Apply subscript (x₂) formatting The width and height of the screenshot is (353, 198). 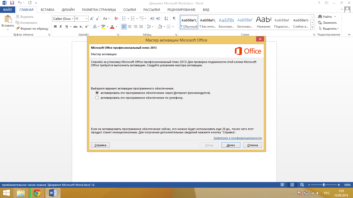click(81, 27)
